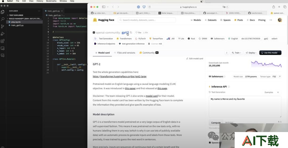The height and width of the screenshot is (148, 288).
Task: Switch to openai/gpt-2 GitHub Safari tab
Action: (211, 13)
